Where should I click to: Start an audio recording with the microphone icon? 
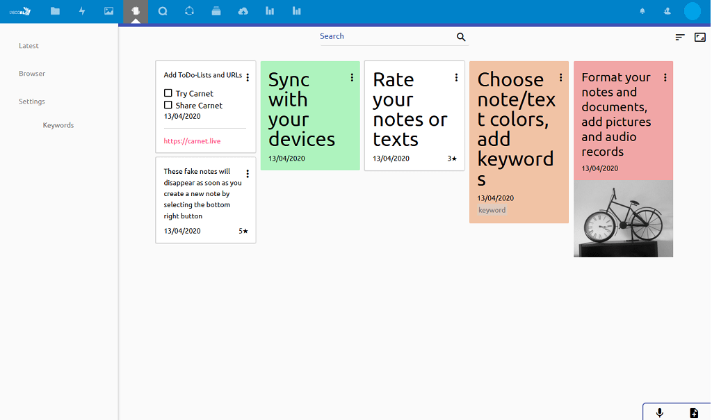click(660, 412)
